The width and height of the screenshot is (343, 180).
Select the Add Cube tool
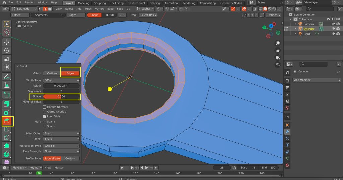[x=7, y=95]
